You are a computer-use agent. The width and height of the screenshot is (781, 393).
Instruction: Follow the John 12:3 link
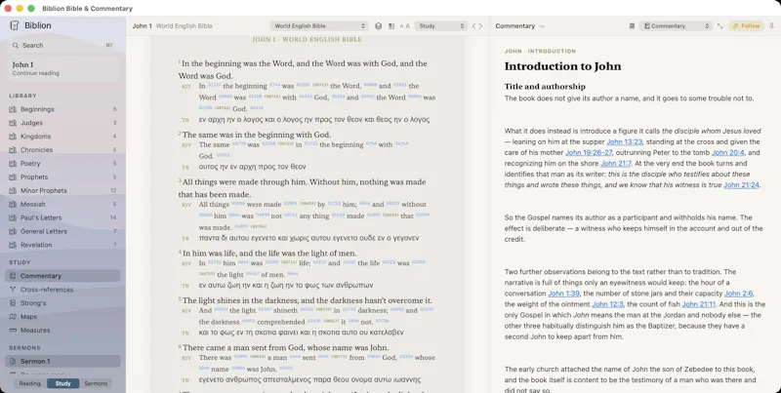coord(607,304)
